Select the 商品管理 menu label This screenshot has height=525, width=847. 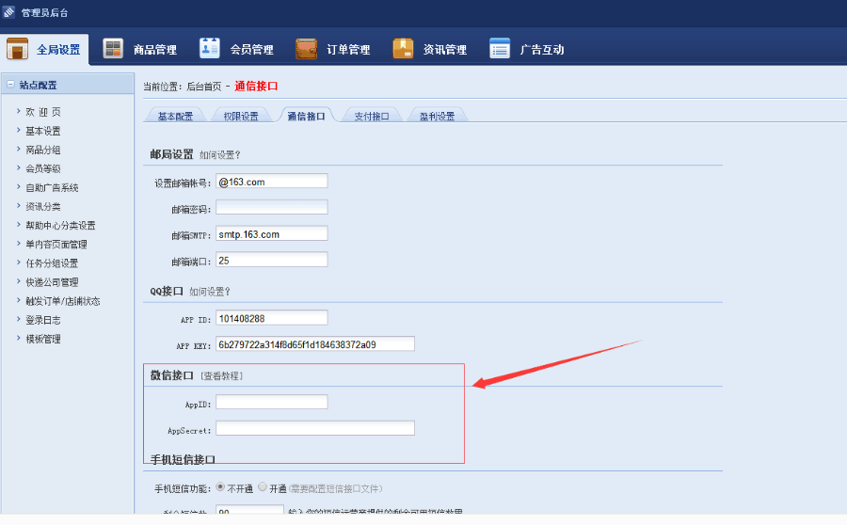coord(155,50)
